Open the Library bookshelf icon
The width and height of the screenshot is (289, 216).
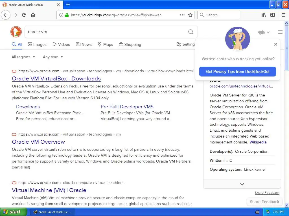click(264, 15)
